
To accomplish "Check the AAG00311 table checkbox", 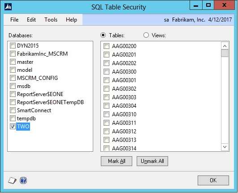I will (x=106, y=123).
